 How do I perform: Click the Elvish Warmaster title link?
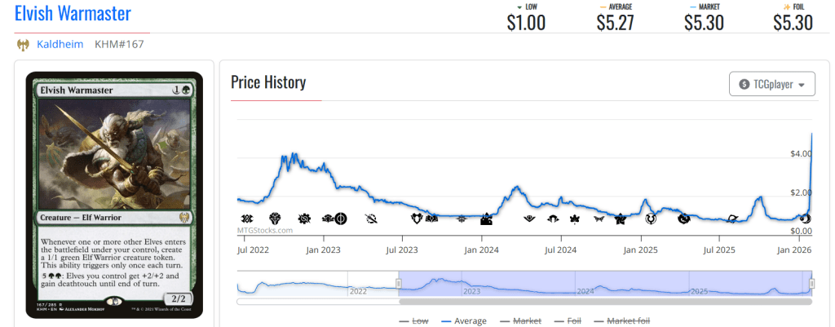coord(73,14)
